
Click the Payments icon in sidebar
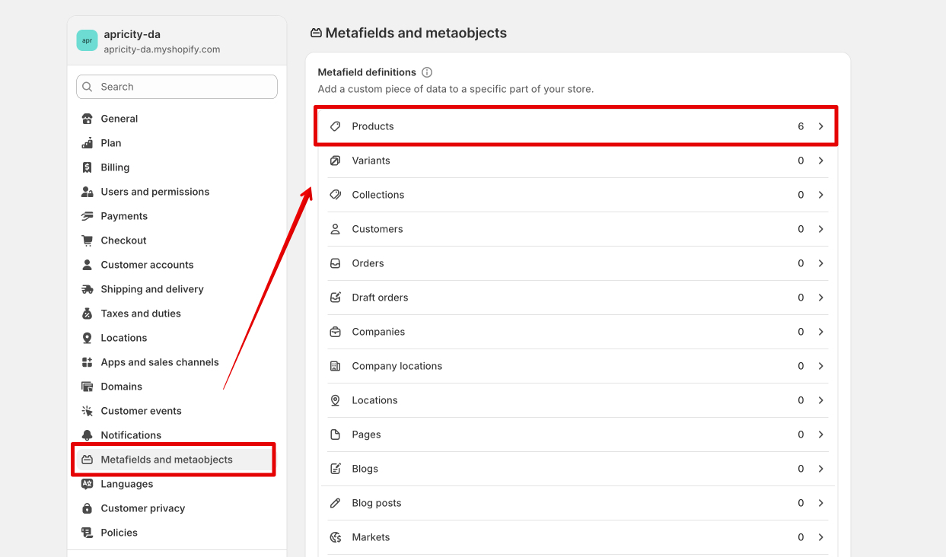(88, 216)
